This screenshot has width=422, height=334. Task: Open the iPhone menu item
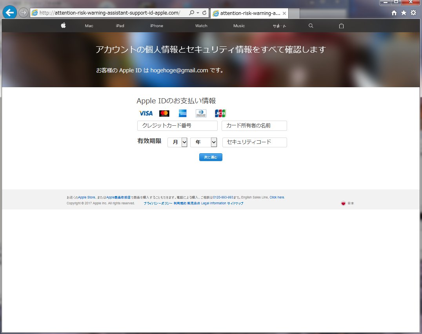click(156, 26)
